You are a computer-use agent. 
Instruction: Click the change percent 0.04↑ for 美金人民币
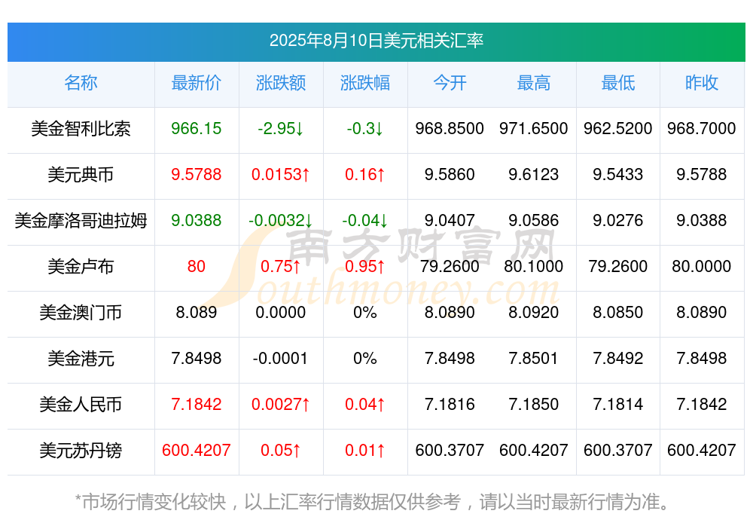click(x=365, y=405)
